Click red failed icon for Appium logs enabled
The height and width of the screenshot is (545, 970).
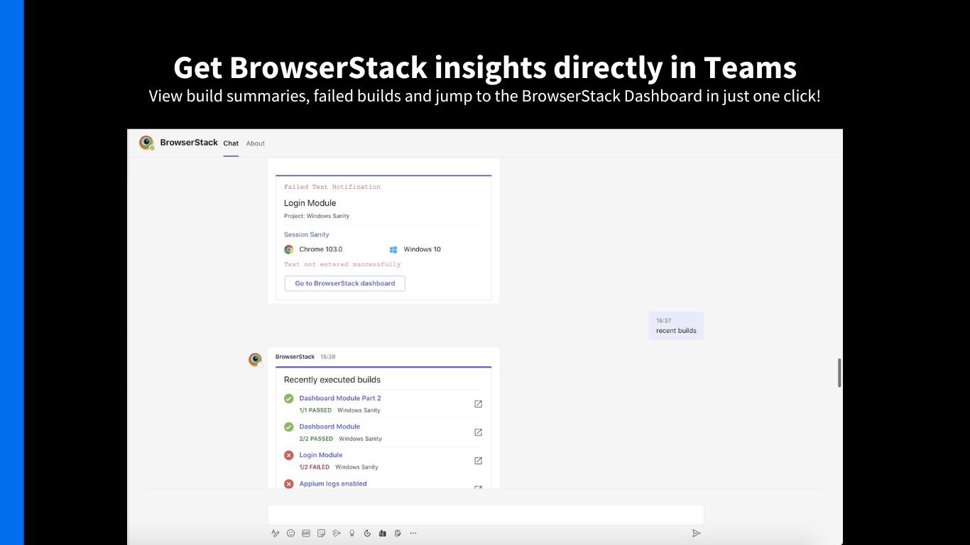point(289,484)
